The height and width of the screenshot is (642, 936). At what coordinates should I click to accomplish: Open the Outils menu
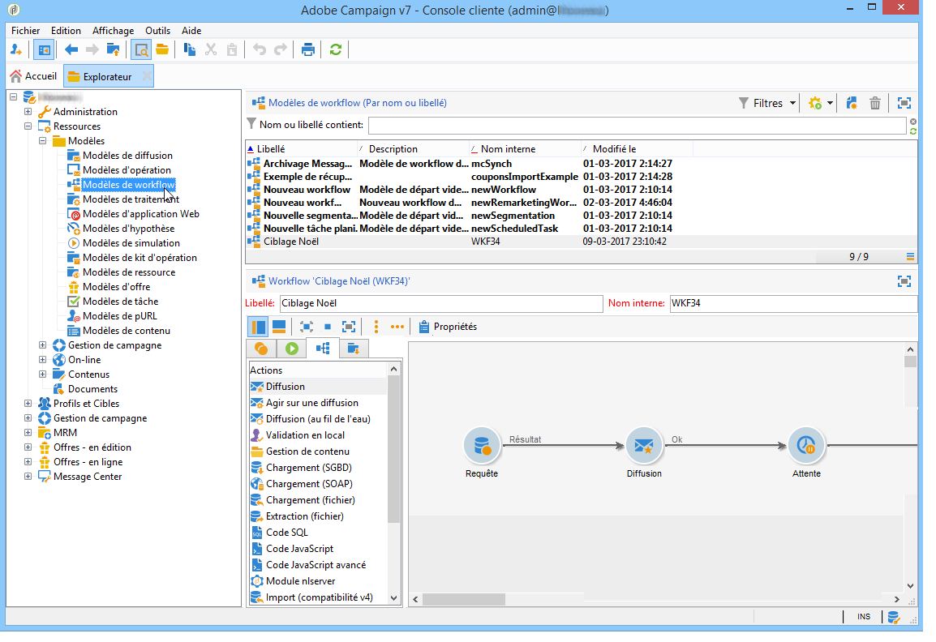point(157,31)
